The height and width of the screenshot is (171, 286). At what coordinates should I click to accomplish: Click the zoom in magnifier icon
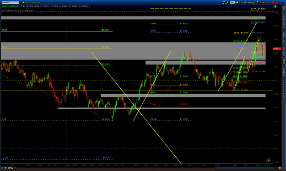5,168
